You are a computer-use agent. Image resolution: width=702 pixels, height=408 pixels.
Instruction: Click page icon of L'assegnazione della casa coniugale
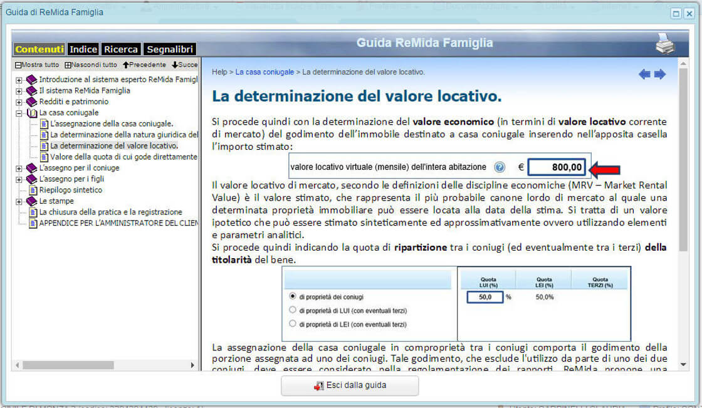(44, 123)
